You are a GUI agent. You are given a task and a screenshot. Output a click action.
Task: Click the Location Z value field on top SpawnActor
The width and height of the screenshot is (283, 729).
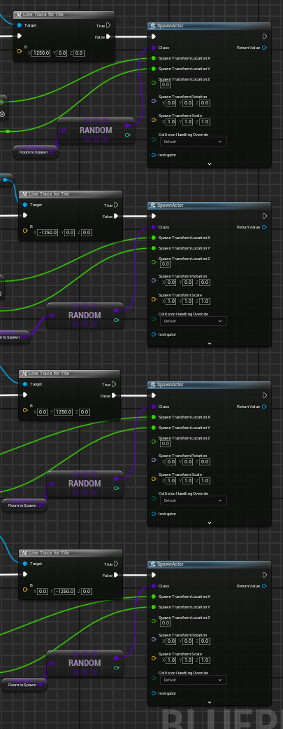point(166,85)
